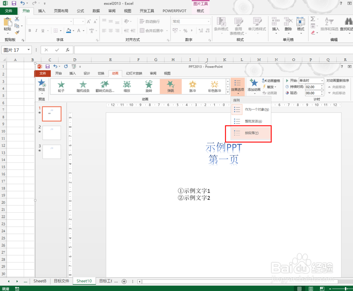Toggle Underline in the Excel font group
This screenshot has height=291, width=353.
43,30
